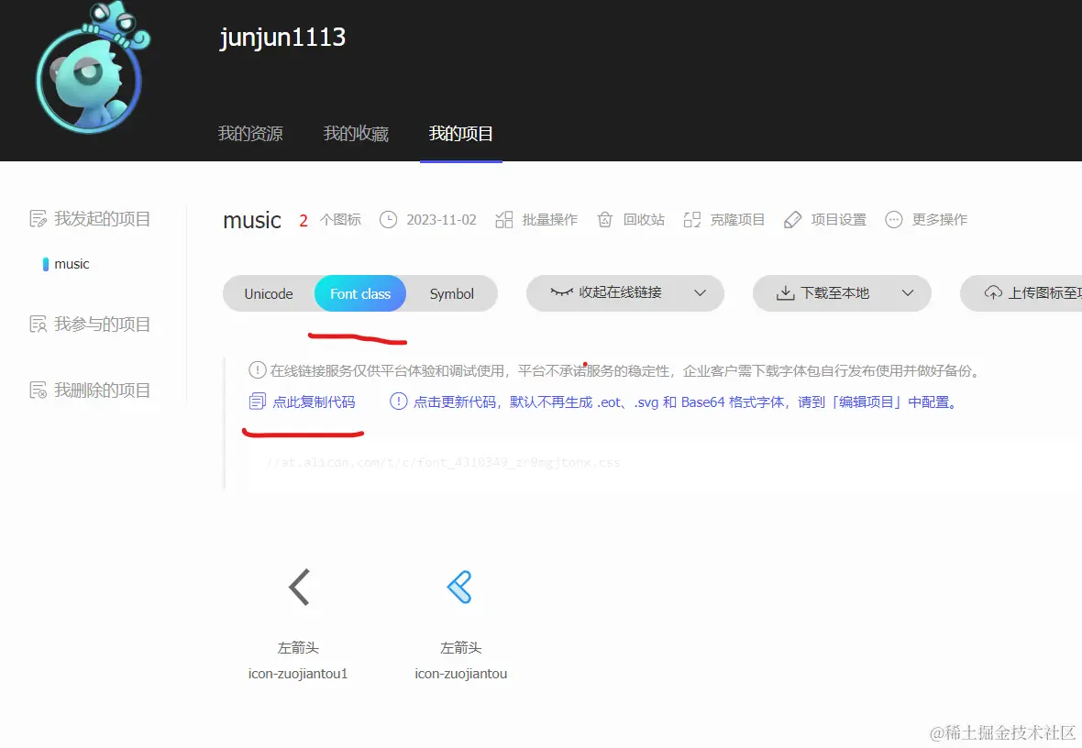Click the clock icon beside 2023-11-02

click(389, 219)
